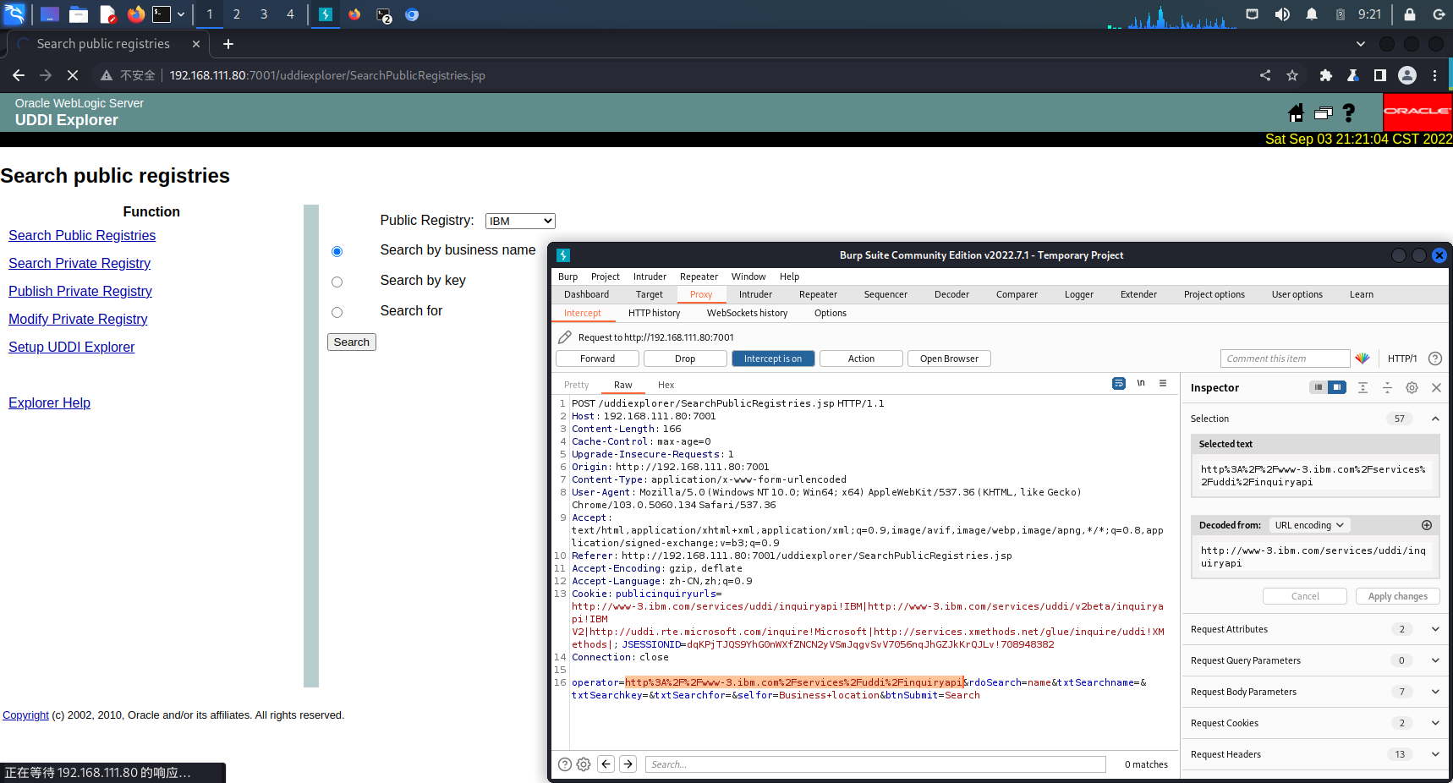Open the Public Registry IBM dropdown
Screen dimensions: 1453x783
point(520,221)
